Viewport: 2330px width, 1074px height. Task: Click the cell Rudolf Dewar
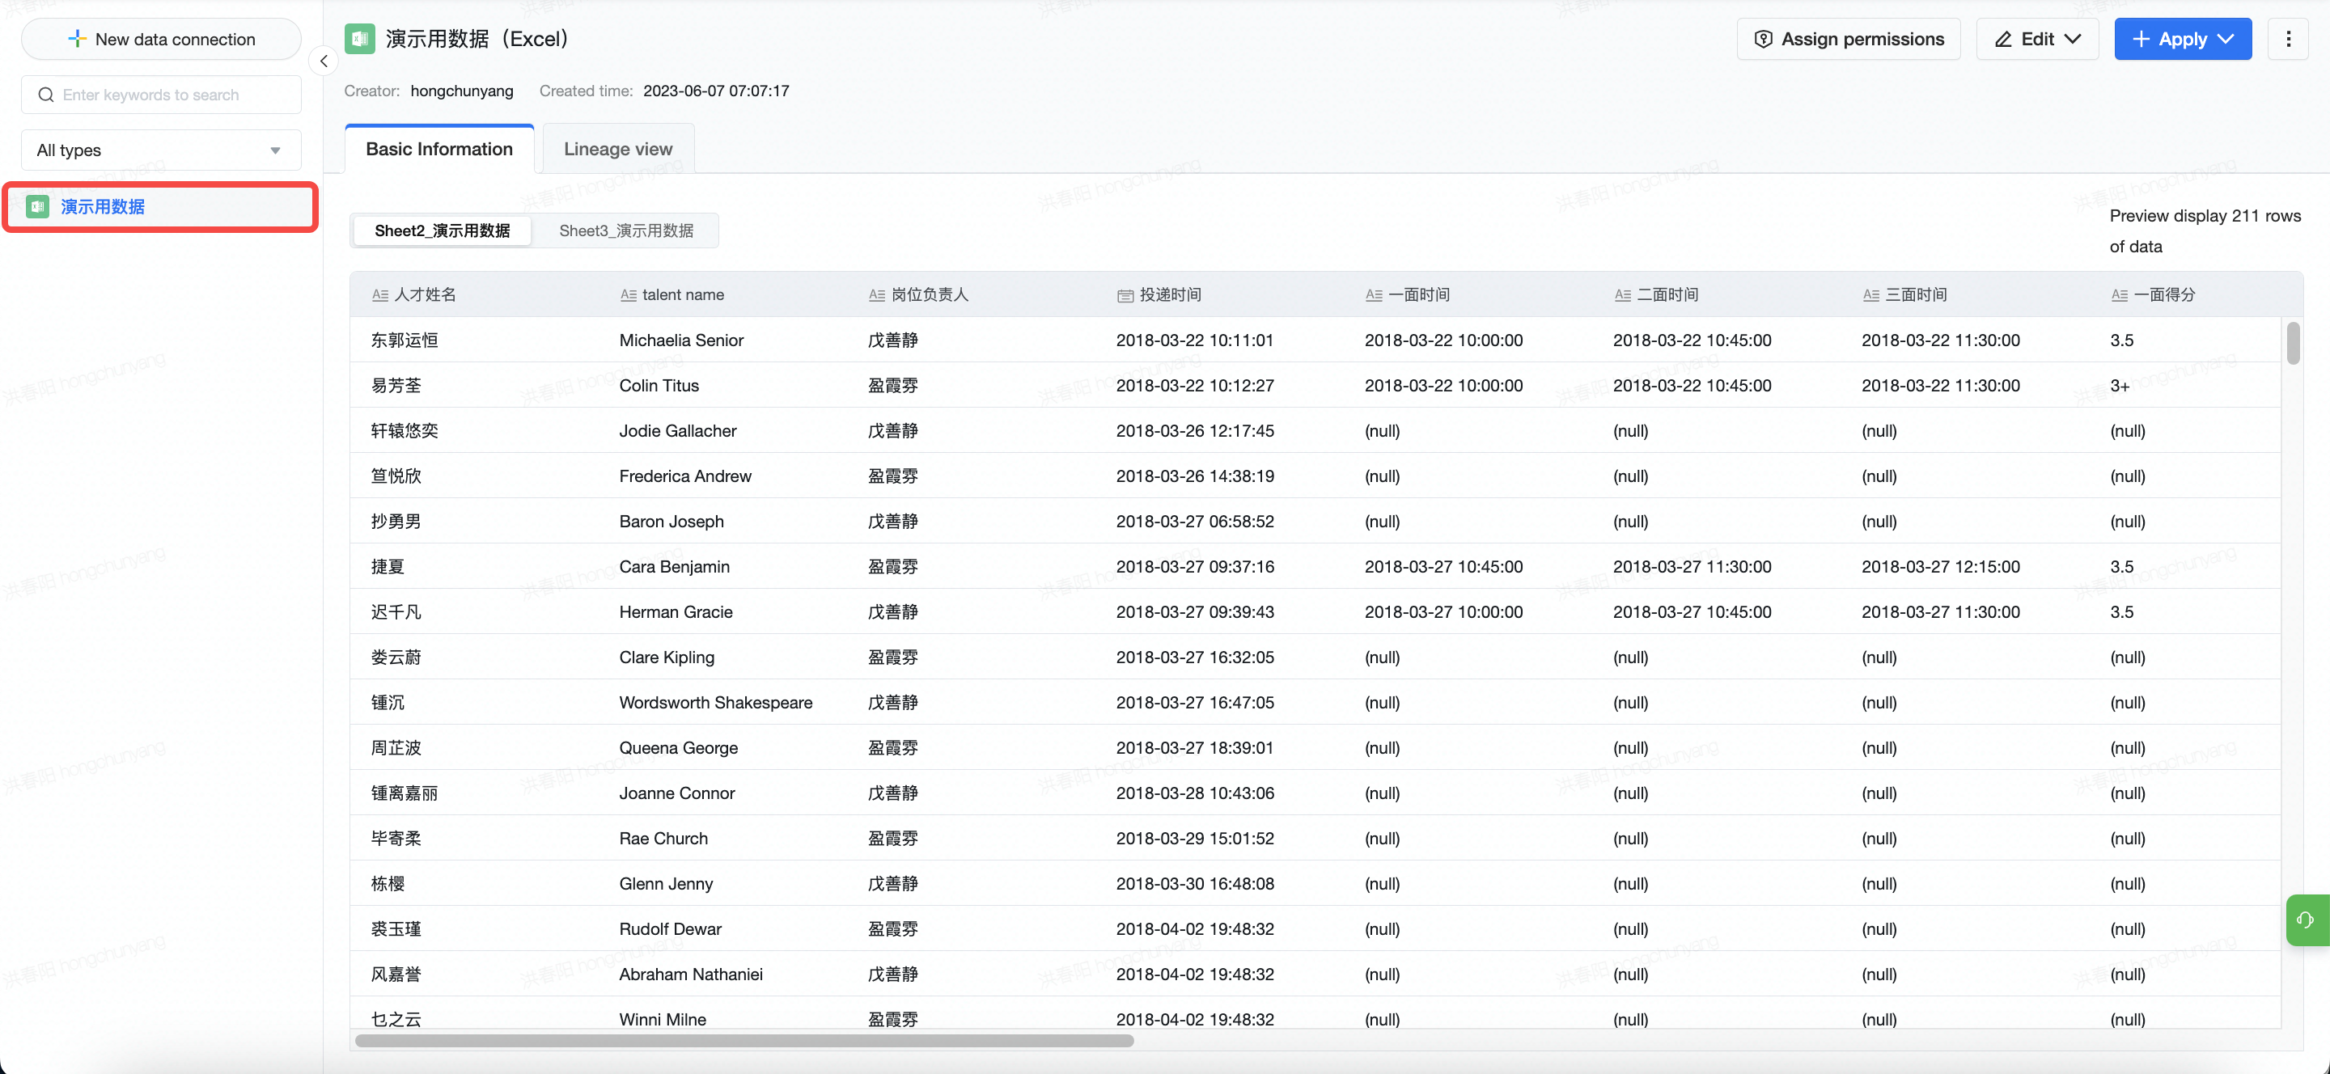pyautogui.click(x=670, y=928)
